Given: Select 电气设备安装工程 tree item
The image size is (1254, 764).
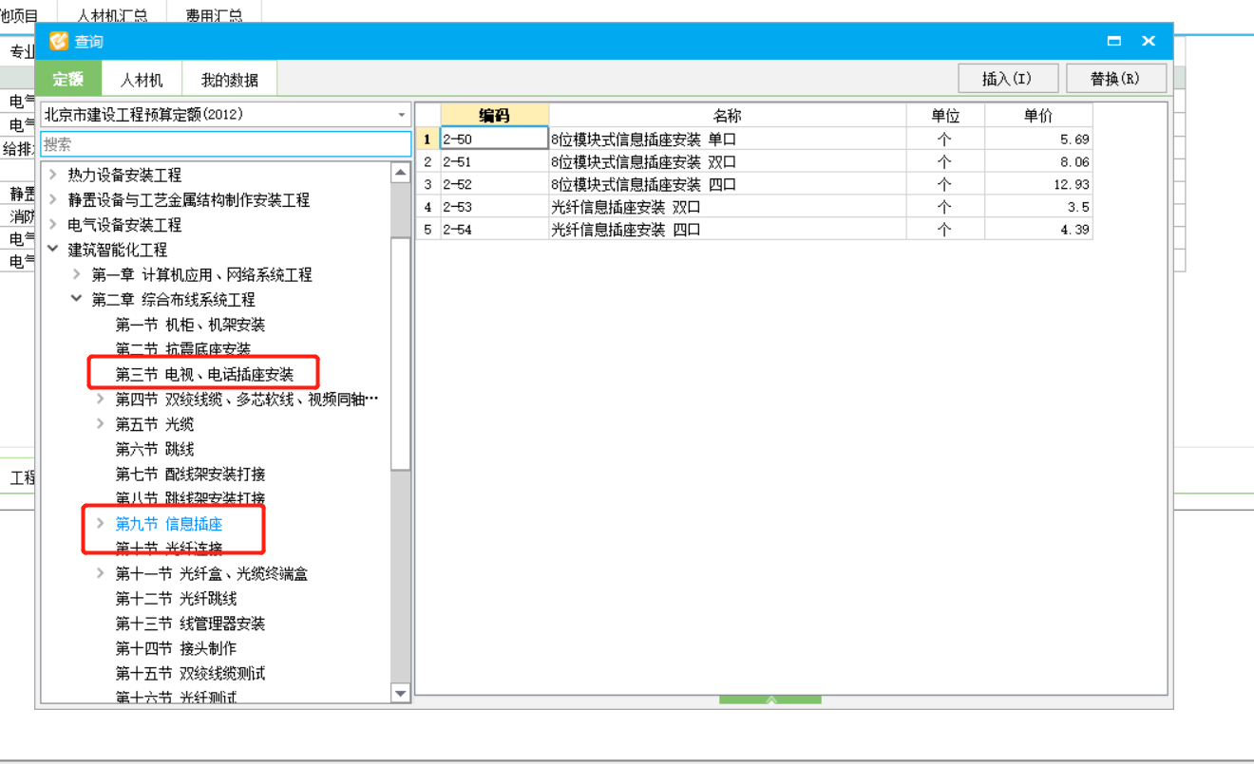Looking at the screenshot, I should click(124, 225).
